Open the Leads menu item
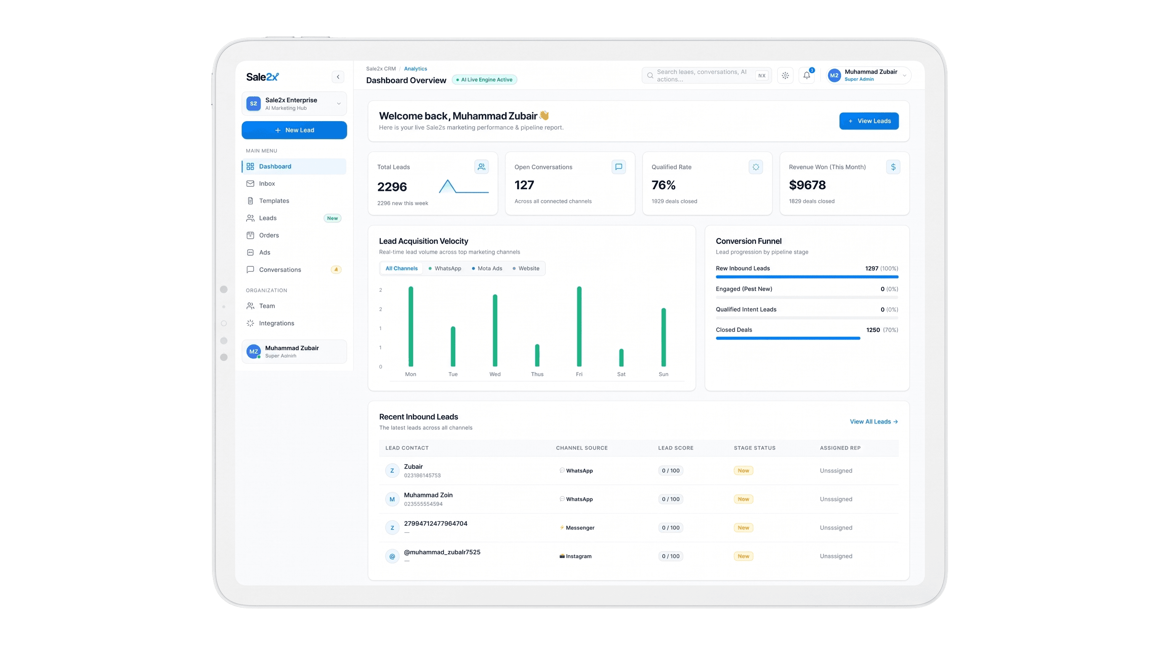 point(294,218)
